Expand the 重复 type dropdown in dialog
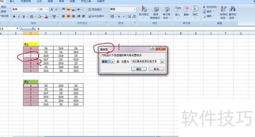 (x=113, y=62)
